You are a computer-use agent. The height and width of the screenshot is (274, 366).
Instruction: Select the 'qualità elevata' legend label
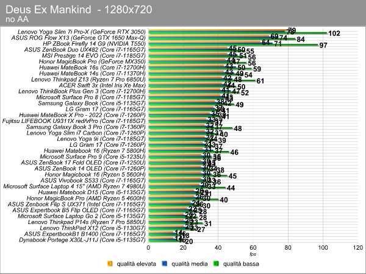[x=136, y=264]
